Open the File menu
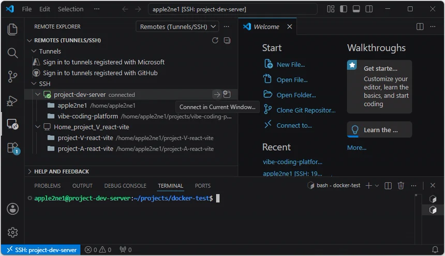 point(27,9)
